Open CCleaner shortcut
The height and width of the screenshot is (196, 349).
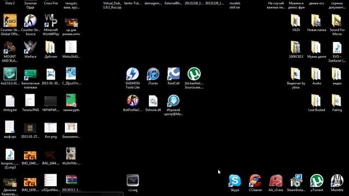coord(255,181)
